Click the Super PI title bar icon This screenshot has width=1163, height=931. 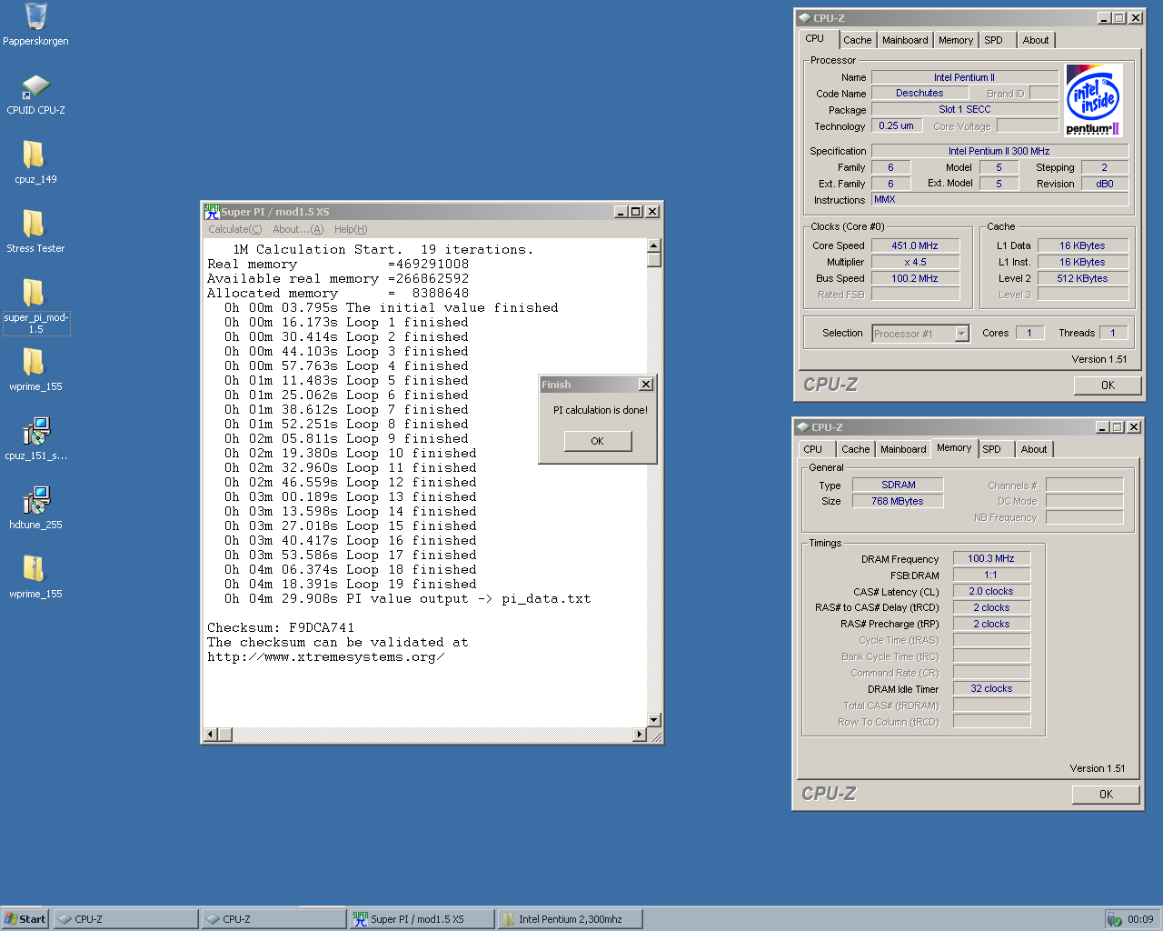coord(212,211)
